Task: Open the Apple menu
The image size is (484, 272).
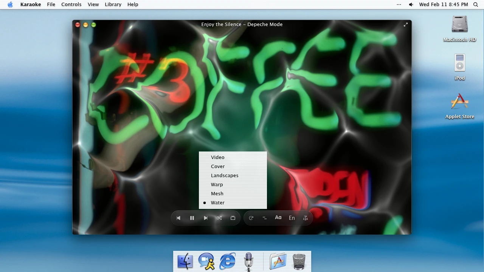Action: click(10, 5)
